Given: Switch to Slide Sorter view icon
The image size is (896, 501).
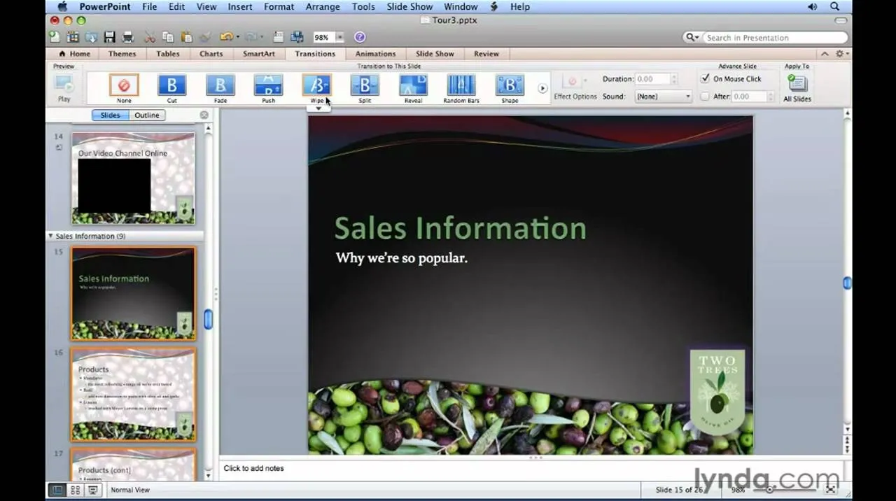Looking at the screenshot, I should click(x=75, y=490).
